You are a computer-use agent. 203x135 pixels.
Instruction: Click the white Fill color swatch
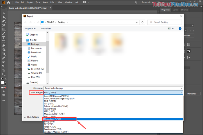pyautogui.click(x=3, y=82)
